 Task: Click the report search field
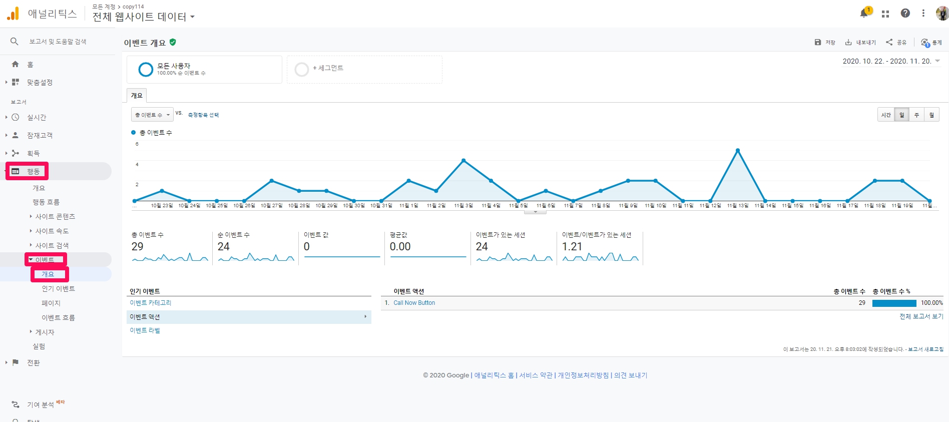tap(58, 42)
